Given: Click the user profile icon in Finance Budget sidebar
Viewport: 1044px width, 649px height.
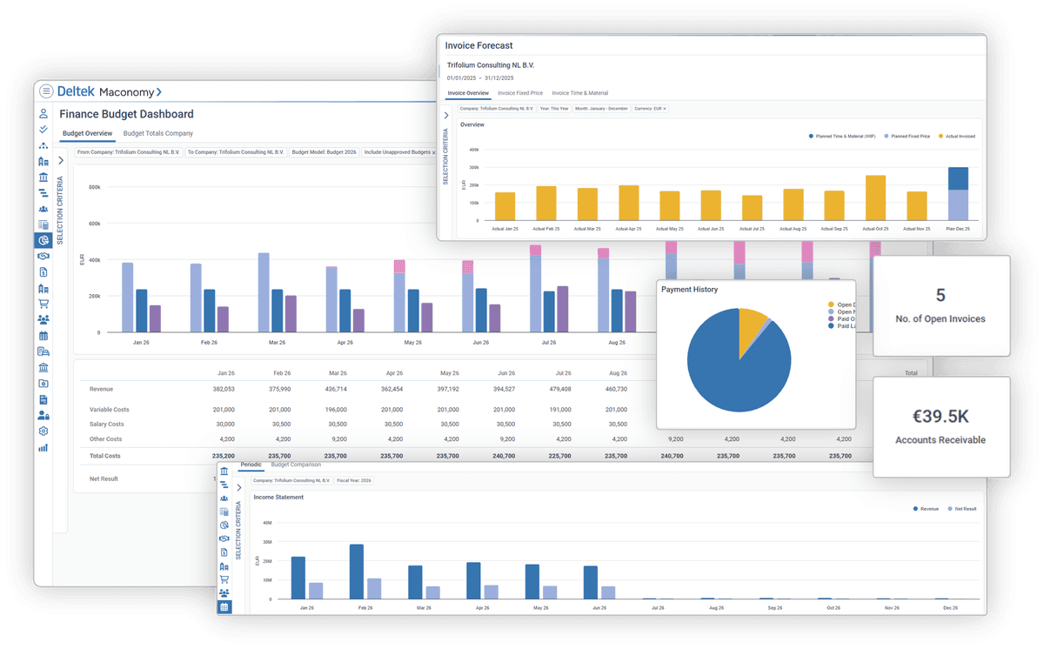Looking at the screenshot, I should click(43, 113).
